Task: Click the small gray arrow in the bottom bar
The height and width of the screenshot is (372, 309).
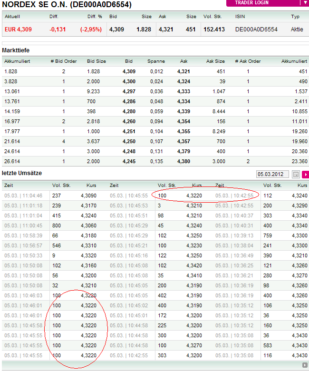Action: [305, 365]
